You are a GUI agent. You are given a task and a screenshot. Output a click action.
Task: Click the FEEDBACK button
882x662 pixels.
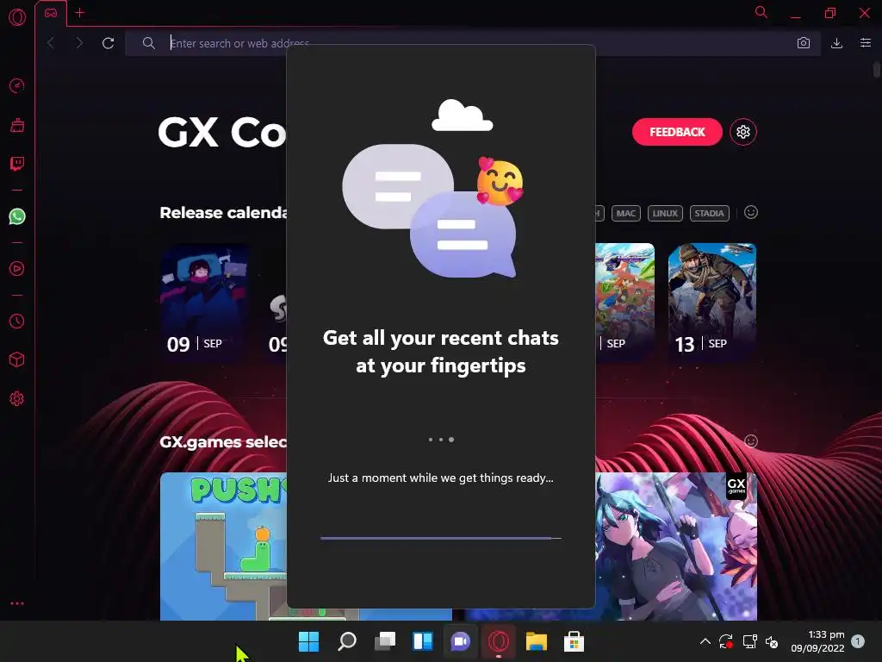pos(677,132)
